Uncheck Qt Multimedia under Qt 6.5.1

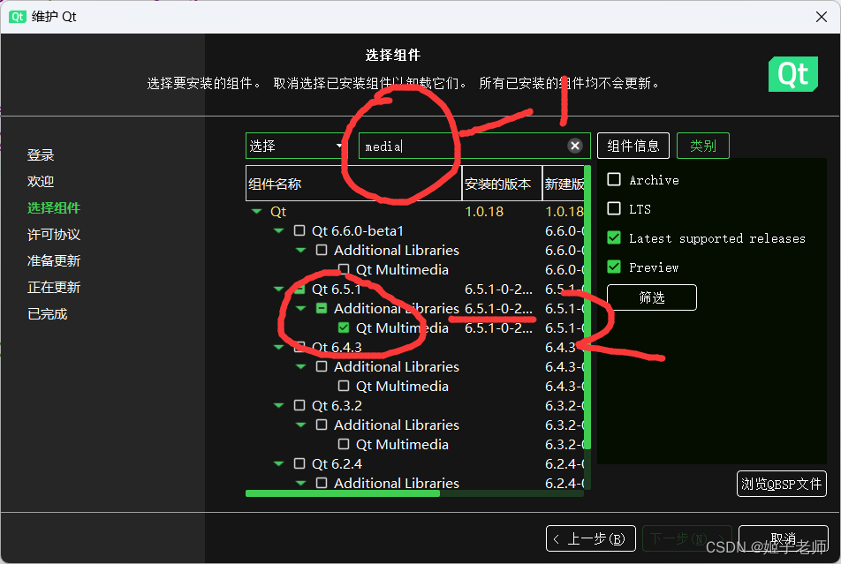343,327
